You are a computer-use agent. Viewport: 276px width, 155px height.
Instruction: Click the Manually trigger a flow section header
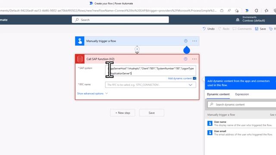221,115
